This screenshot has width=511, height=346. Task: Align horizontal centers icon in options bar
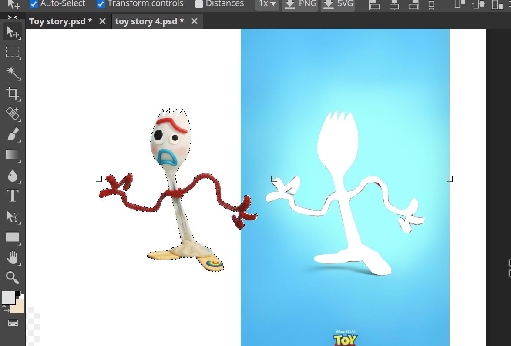tap(394, 4)
